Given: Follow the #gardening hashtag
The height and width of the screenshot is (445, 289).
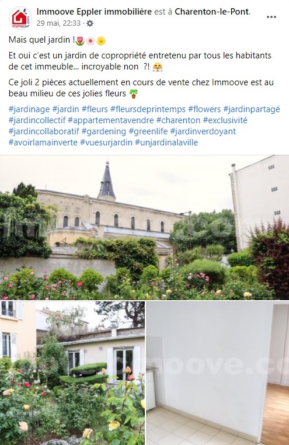Looking at the screenshot, I should (104, 131).
